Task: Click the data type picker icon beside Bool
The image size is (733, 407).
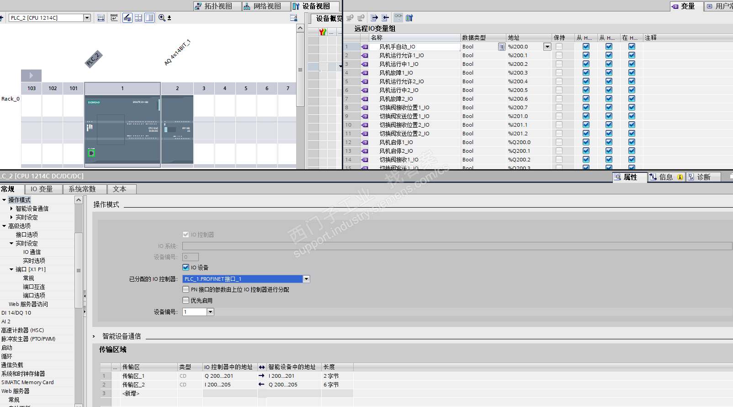Action: click(x=501, y=47)
